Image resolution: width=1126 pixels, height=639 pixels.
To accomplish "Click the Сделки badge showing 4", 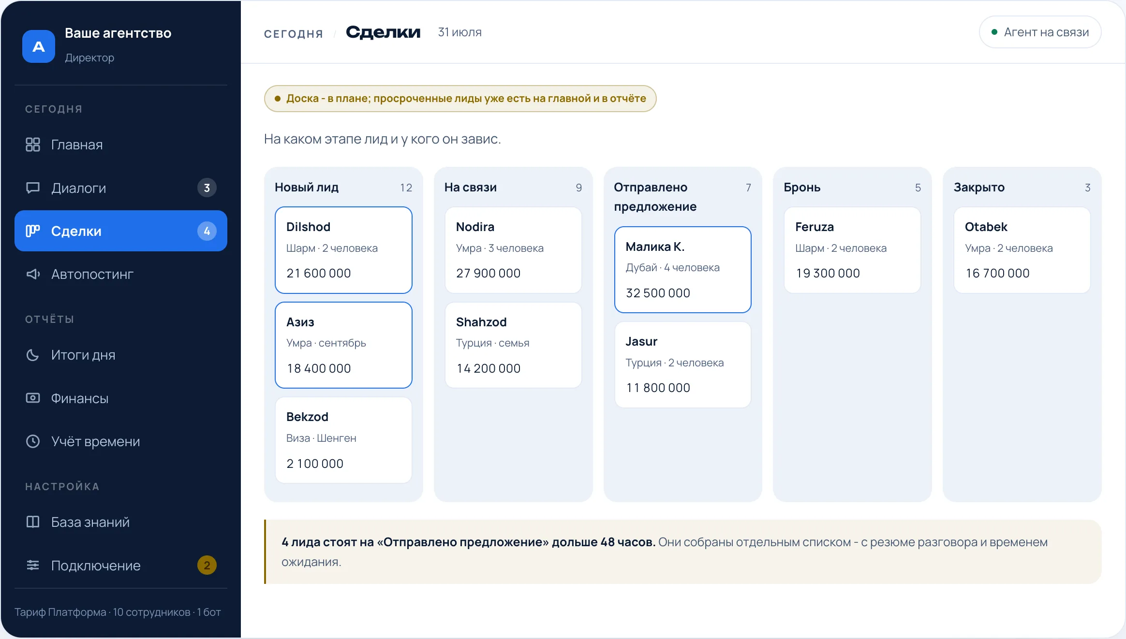I will (207, 231).
